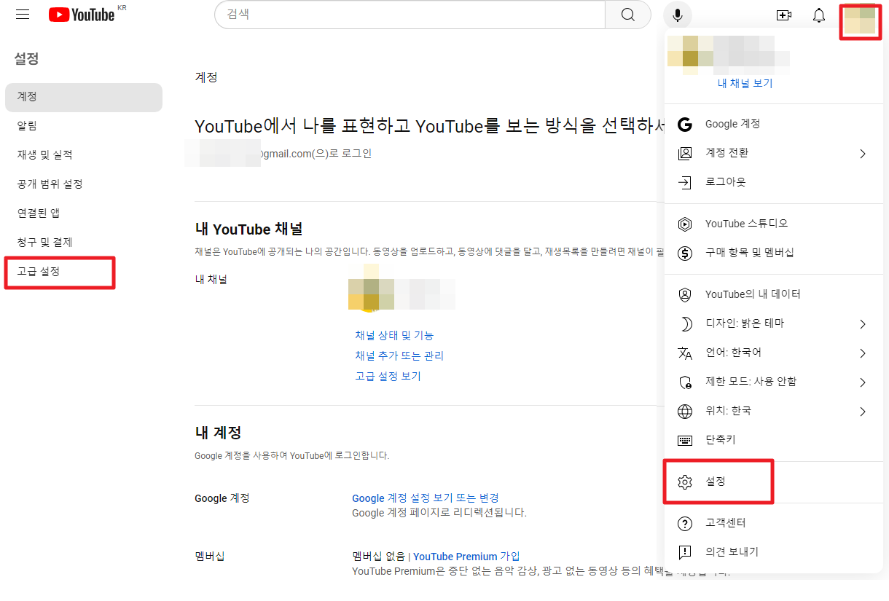The width and height of the screenshot is (889, 601).
Task: Click the shield data icon
Action: click(685, 294)
